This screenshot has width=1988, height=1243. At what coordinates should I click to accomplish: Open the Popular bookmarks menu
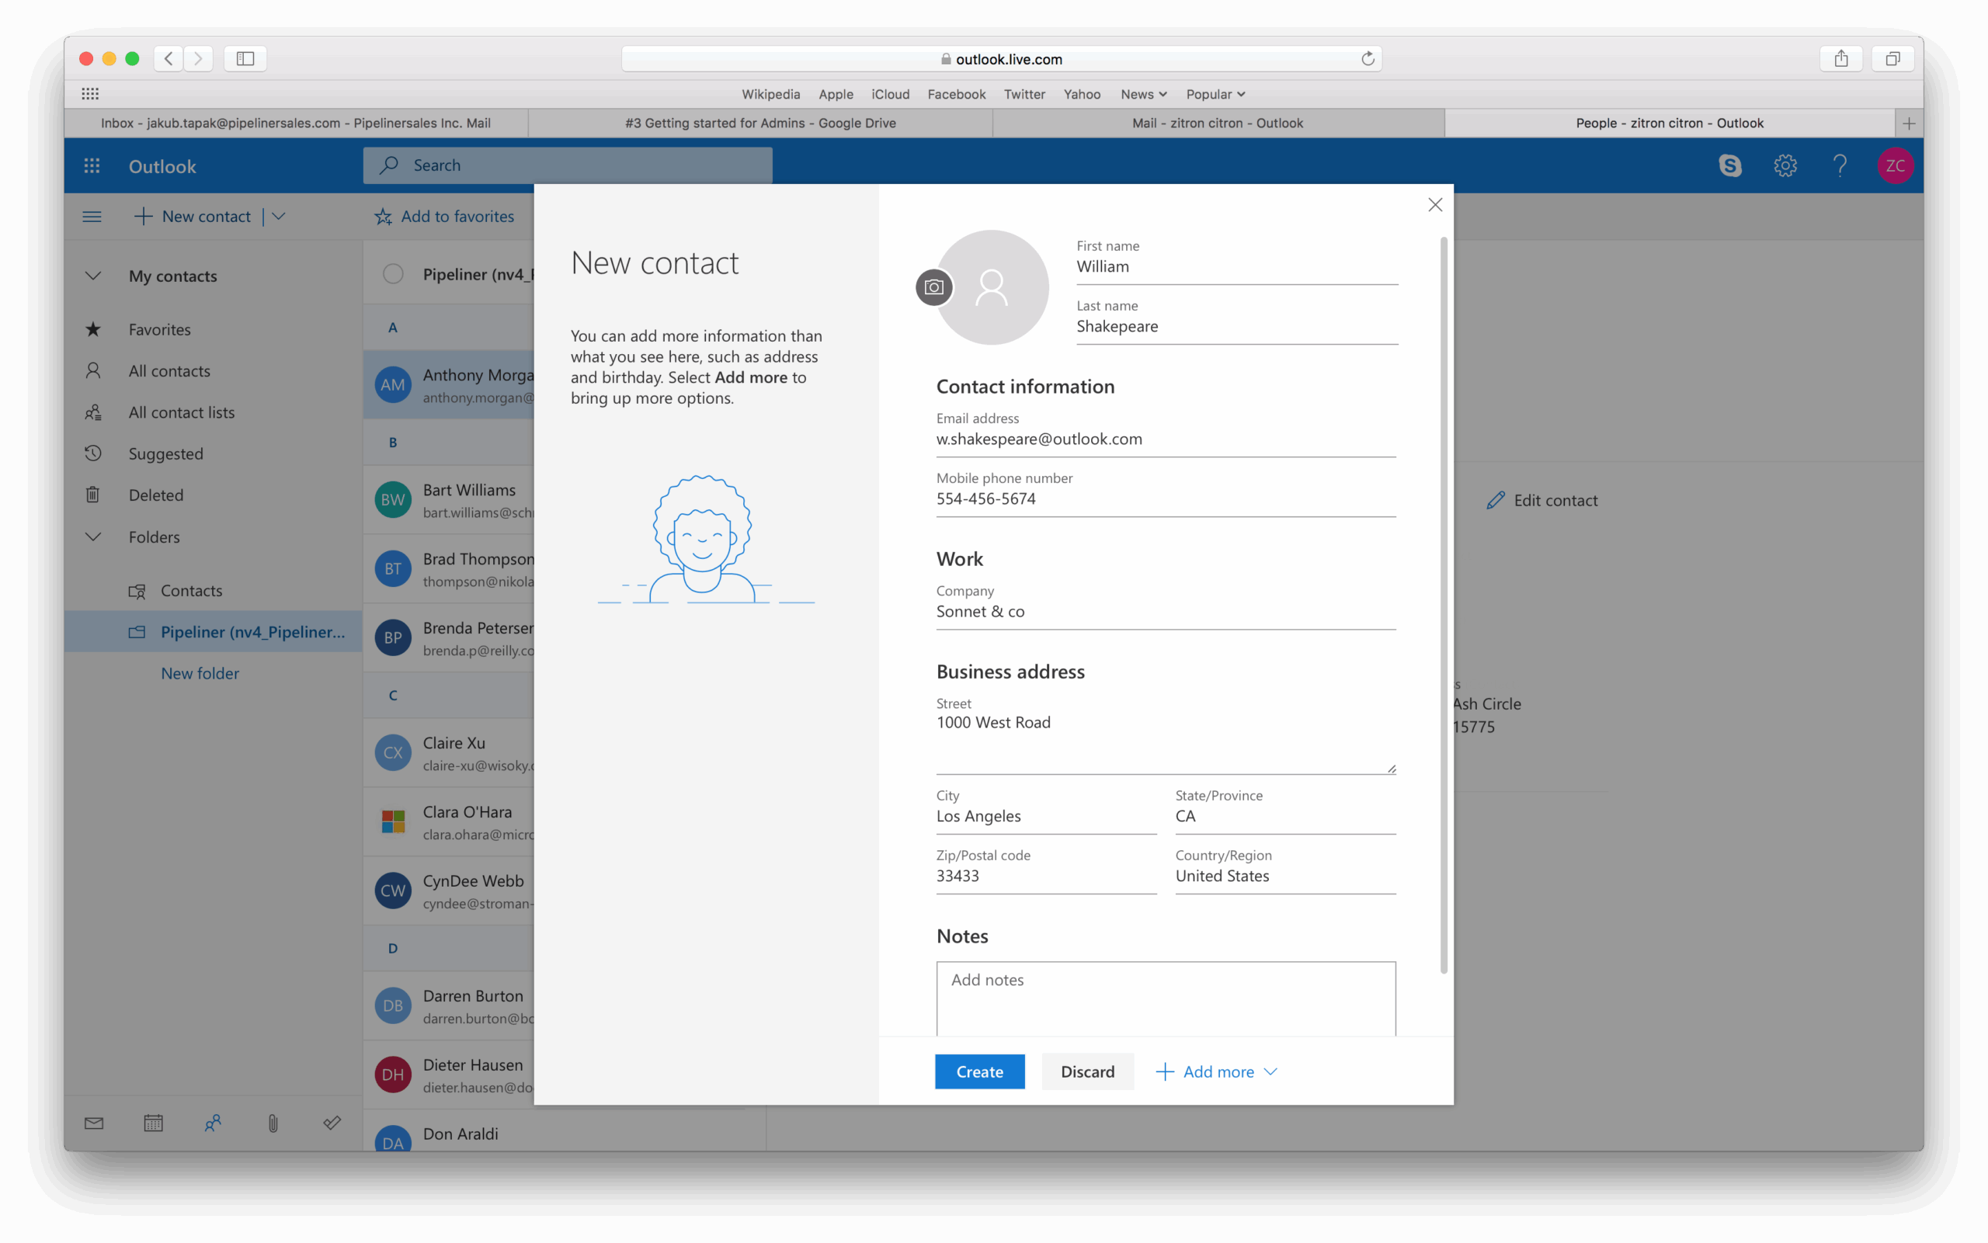tap(1215, 95)
